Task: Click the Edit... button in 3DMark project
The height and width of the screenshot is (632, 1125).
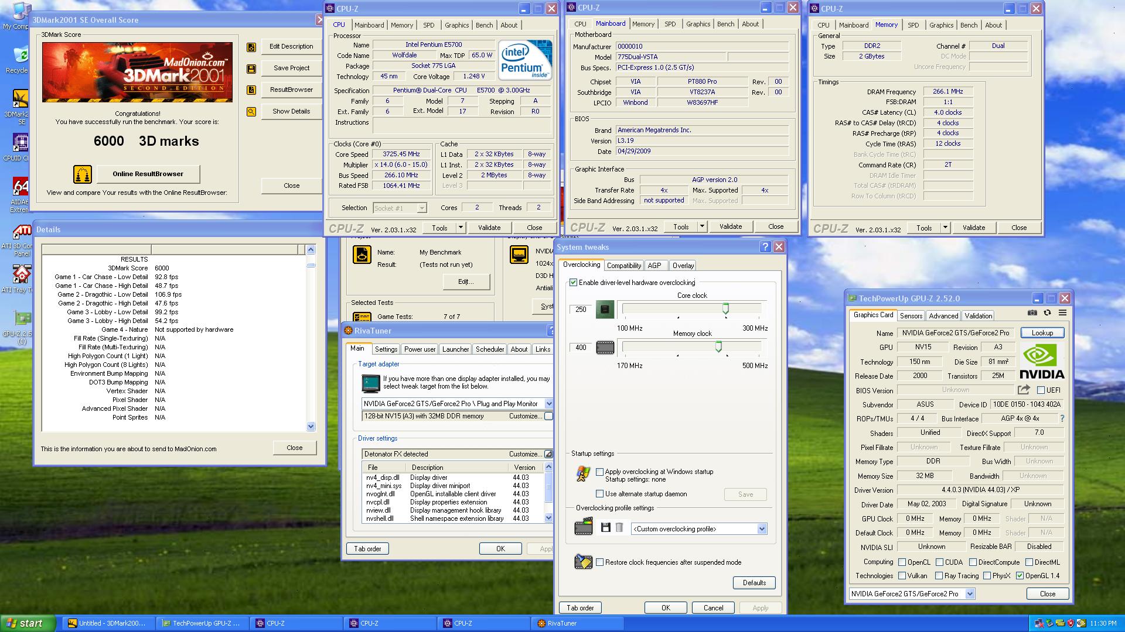Action: pyautogui.click(x=466, y=281)
